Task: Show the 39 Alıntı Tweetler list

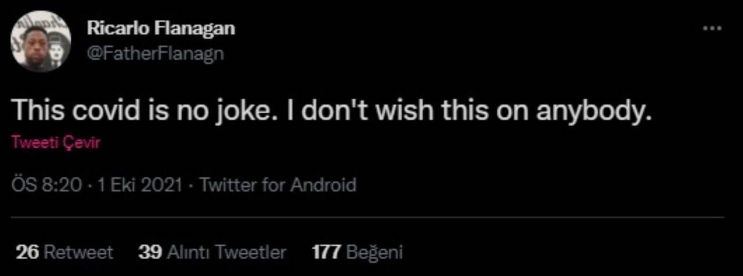Action: tap(212, 252)
